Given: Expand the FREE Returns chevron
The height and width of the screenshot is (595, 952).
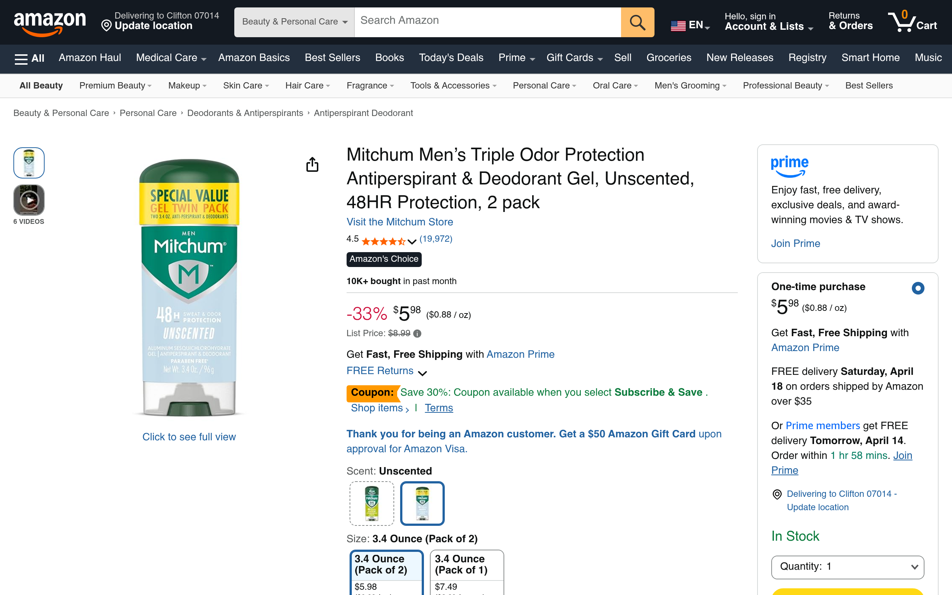Looking at the screenshot, I should pos(422,373).
